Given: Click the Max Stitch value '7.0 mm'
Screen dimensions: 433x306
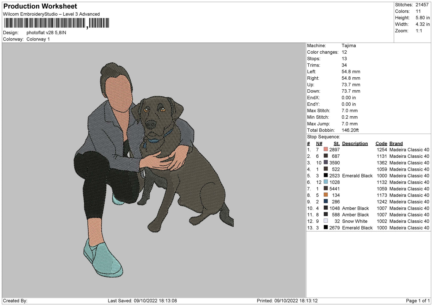Looking at the screenshot, I should click(349, 111).
